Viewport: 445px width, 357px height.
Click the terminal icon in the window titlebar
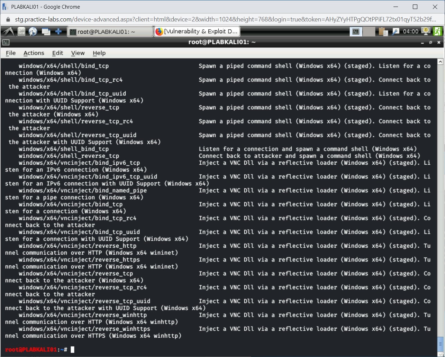5,42
